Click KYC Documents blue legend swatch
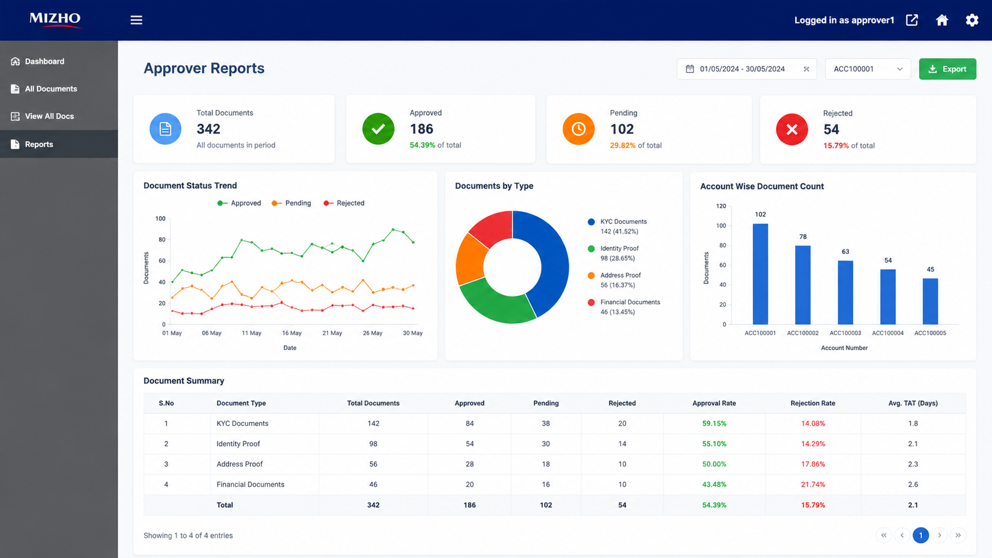The width and height of the screenshot is (992, 558). tap(591, 222)
